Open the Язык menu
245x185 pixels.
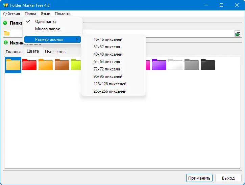tap(46, 14)
